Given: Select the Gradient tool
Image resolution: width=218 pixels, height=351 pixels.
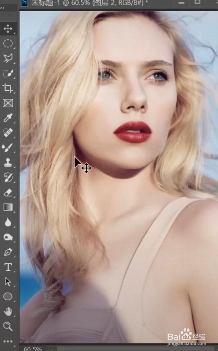Looking at the screenshot, I should [8, 207].
